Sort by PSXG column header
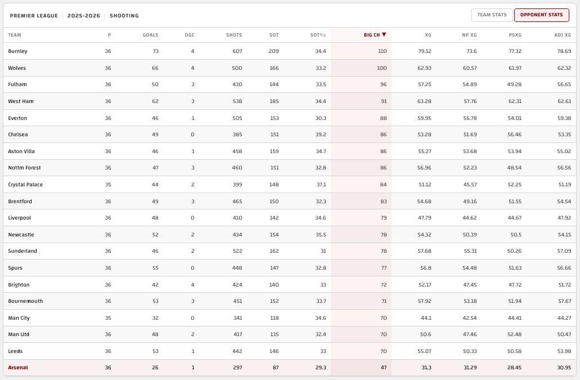Viewport: 580px width, 380px height. click(x=515, y=35)
